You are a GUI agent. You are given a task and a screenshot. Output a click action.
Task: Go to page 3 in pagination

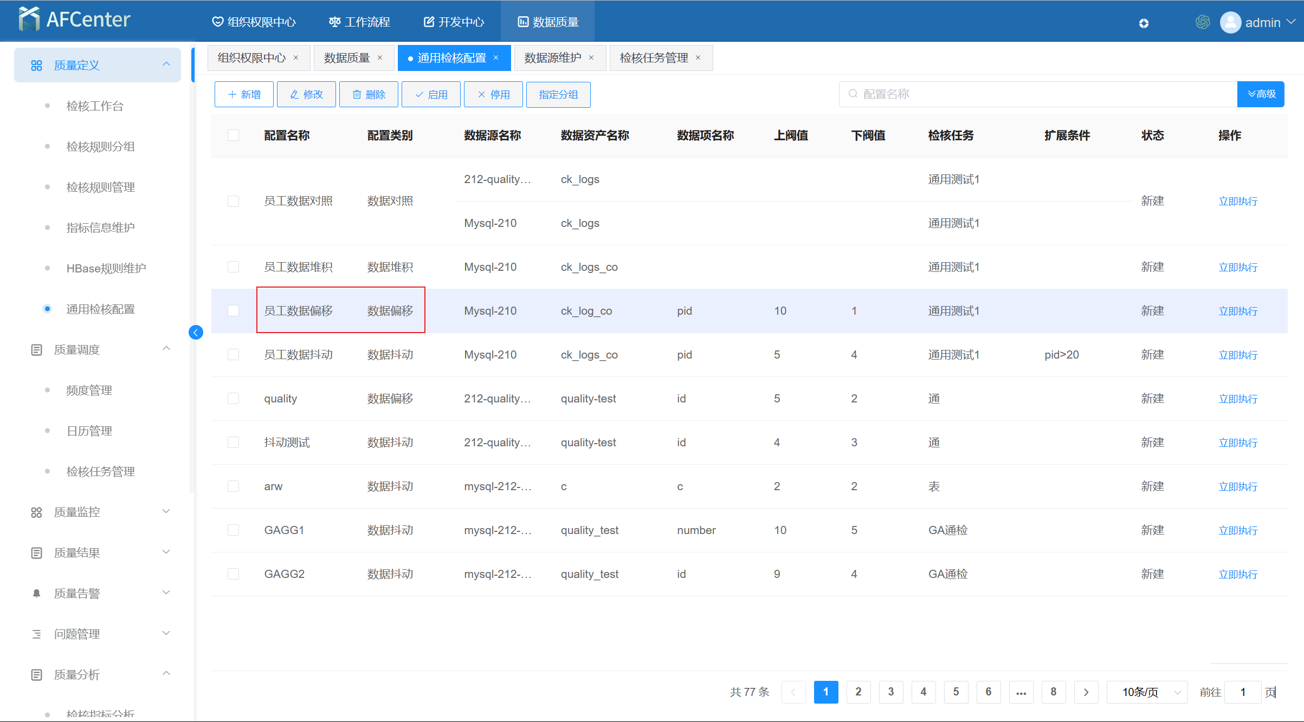pyautogui.click(x=891, y=692)
